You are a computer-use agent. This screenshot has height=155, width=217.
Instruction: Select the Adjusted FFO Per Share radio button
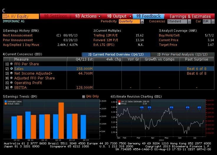click(x=11, y=78)
